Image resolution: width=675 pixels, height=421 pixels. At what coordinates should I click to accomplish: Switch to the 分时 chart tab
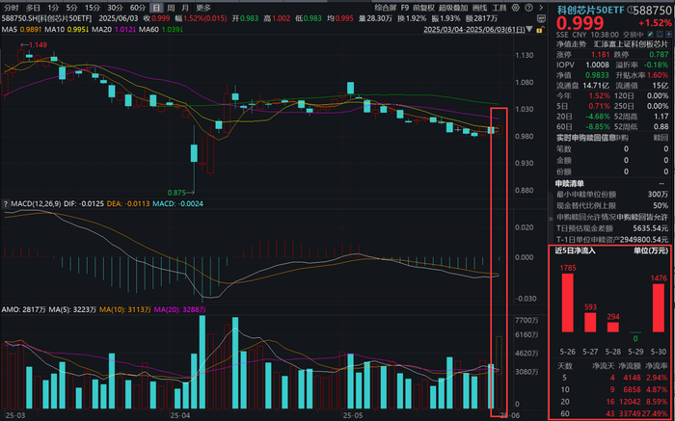[12, 8]
